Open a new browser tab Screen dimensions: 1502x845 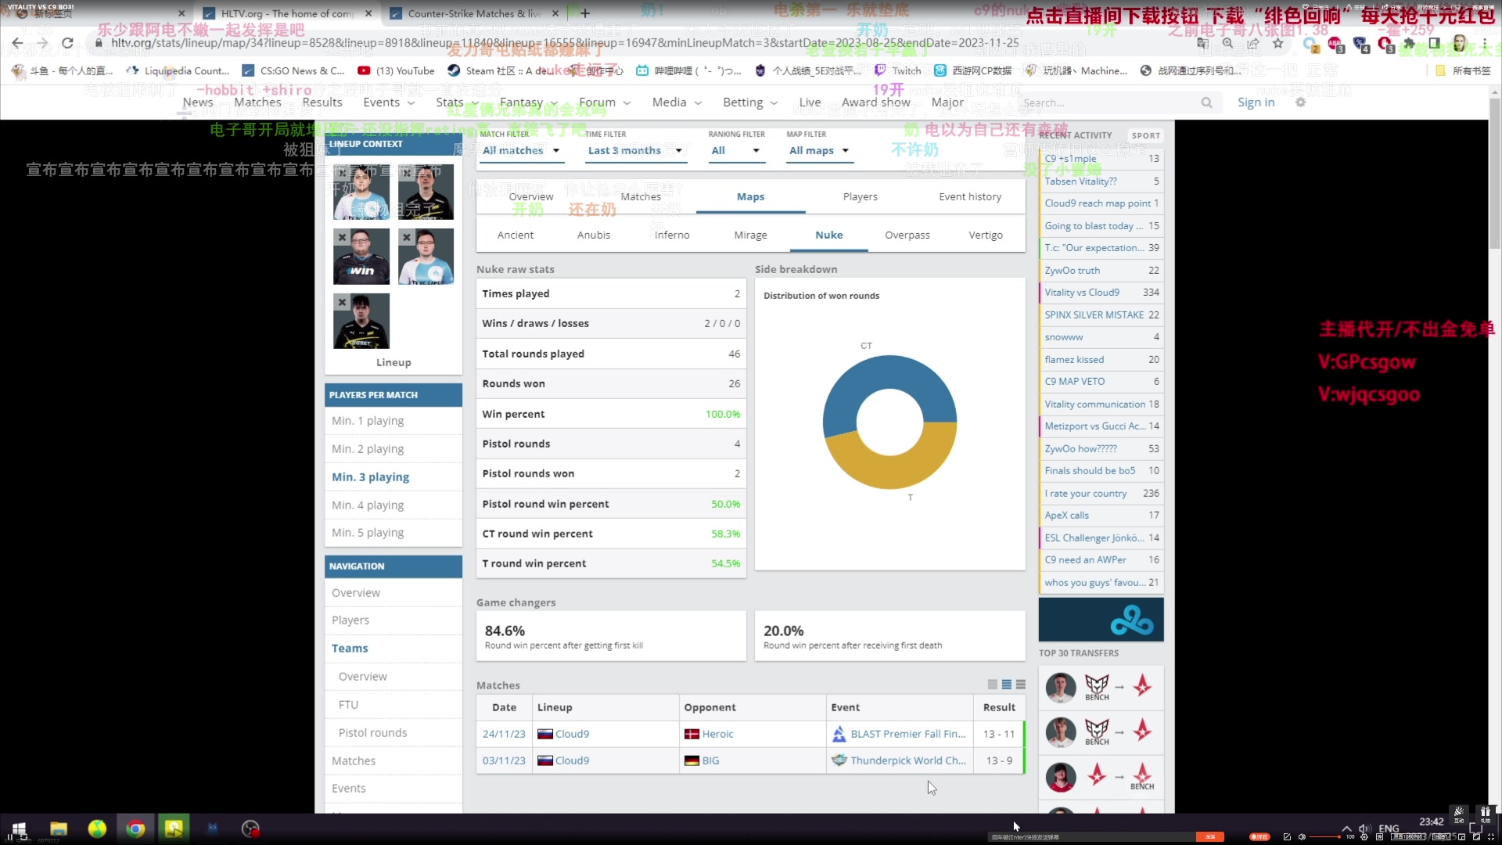(585, 13)
